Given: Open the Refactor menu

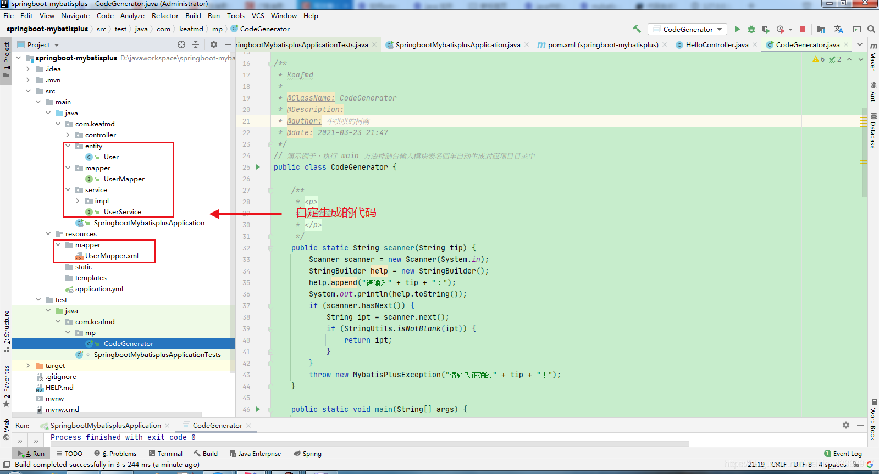Looking at the screenshot, I should coord(165,16).
